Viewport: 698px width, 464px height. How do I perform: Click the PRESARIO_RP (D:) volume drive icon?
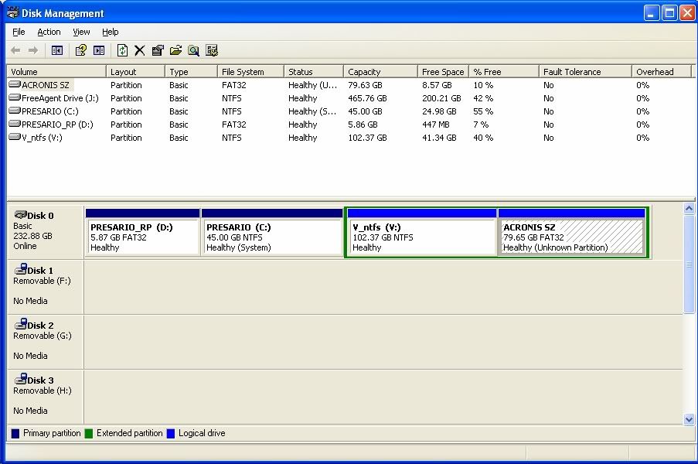pyautogui.click(x=15, y=124)
